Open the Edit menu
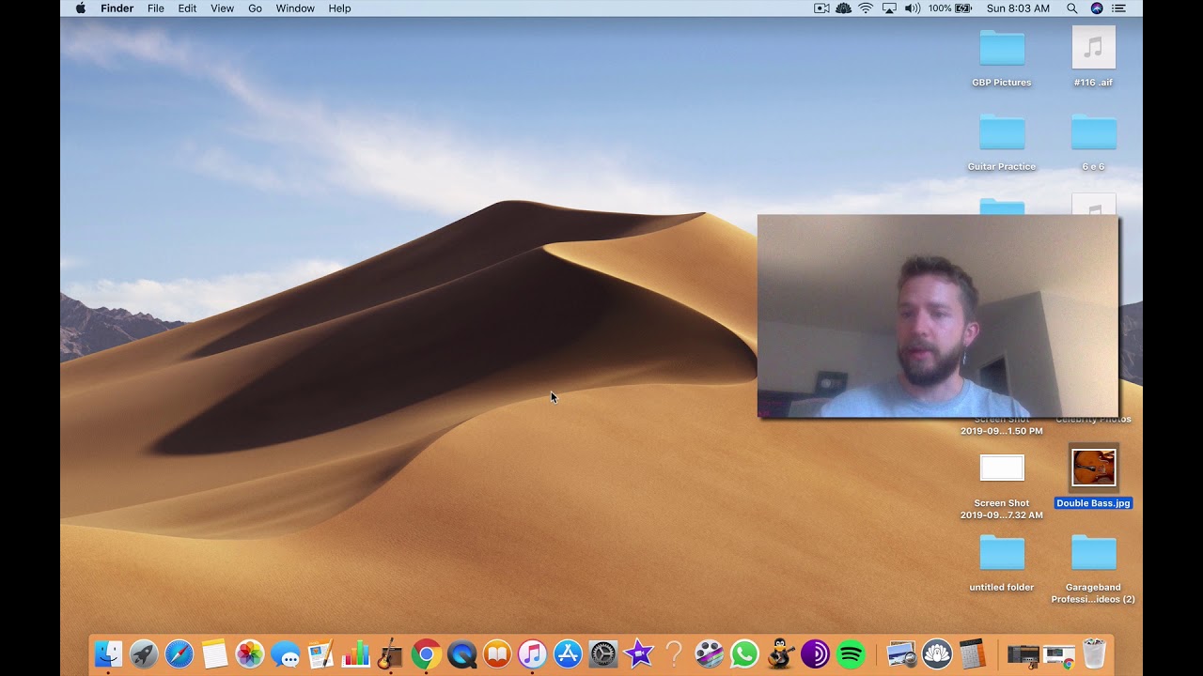Viewport: 1203px width, 676px height. coord(188,8)
